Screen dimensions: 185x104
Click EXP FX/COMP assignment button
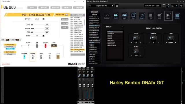[x=10, y=45]
